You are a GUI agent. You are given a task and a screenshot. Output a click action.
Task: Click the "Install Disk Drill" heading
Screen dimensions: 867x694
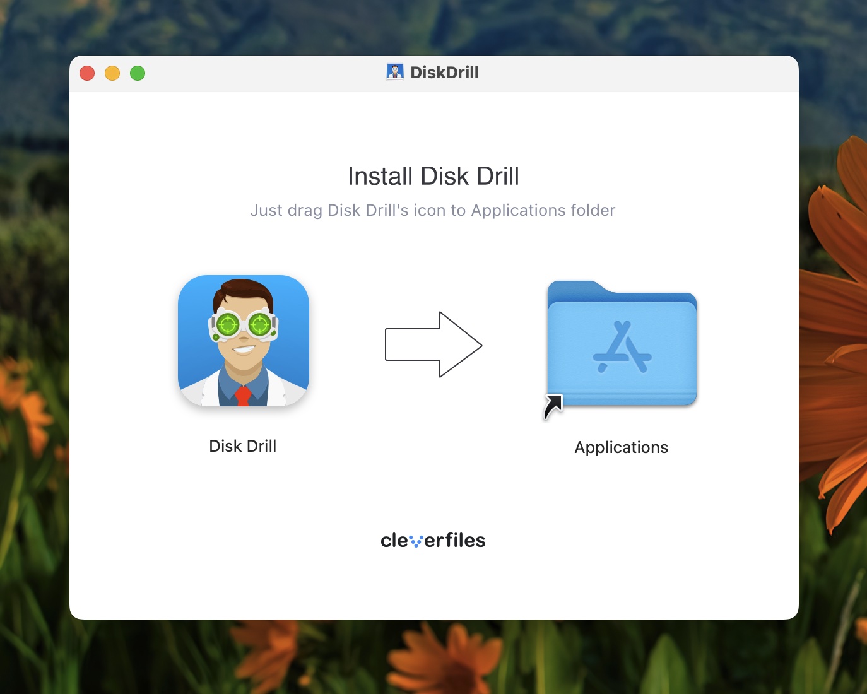[433, 176]
